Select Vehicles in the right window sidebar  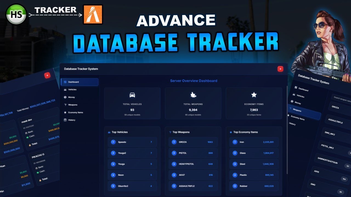(300, 96)
